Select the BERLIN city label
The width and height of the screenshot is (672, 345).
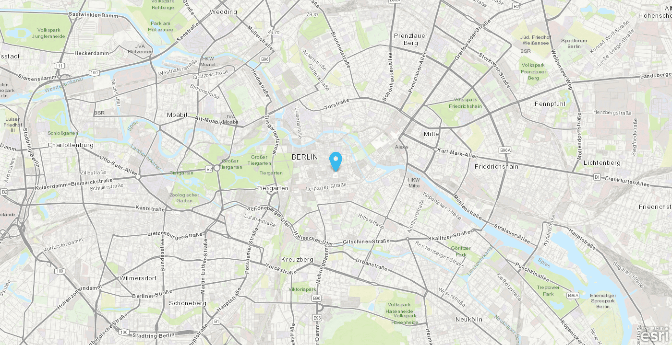coord(304,157)
